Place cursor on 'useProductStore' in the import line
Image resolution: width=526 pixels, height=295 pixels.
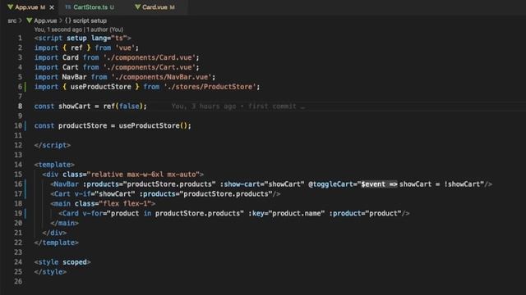pos(100,87)
